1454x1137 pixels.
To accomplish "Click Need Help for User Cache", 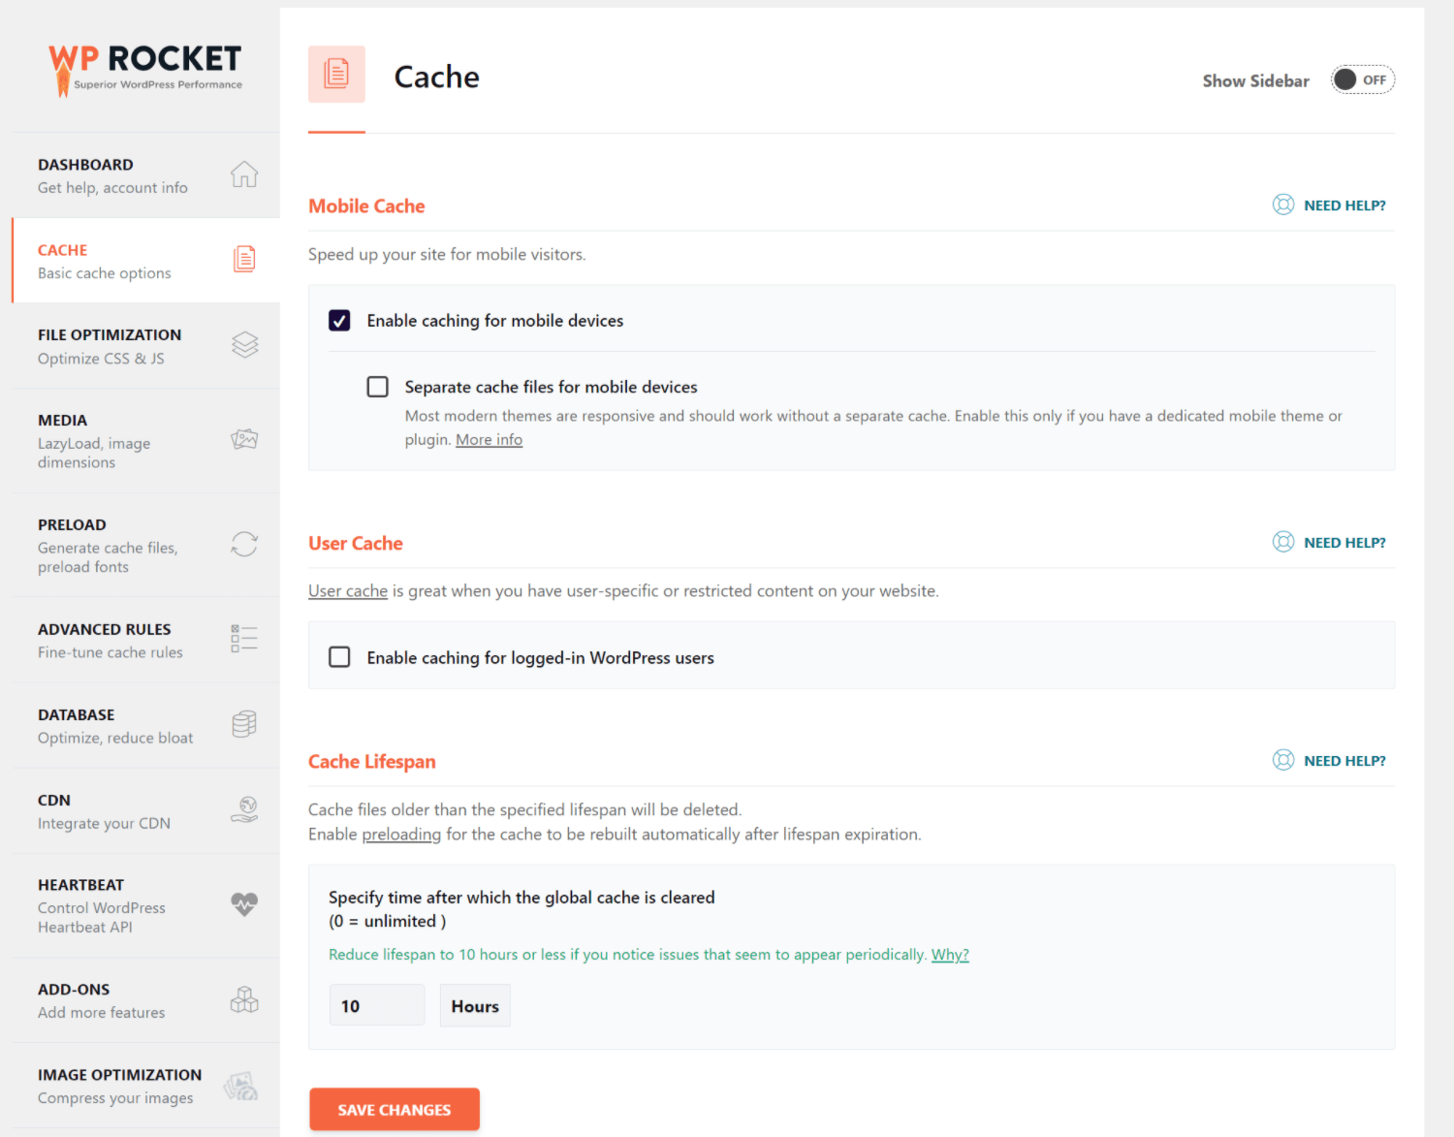I will point(1344,543).
